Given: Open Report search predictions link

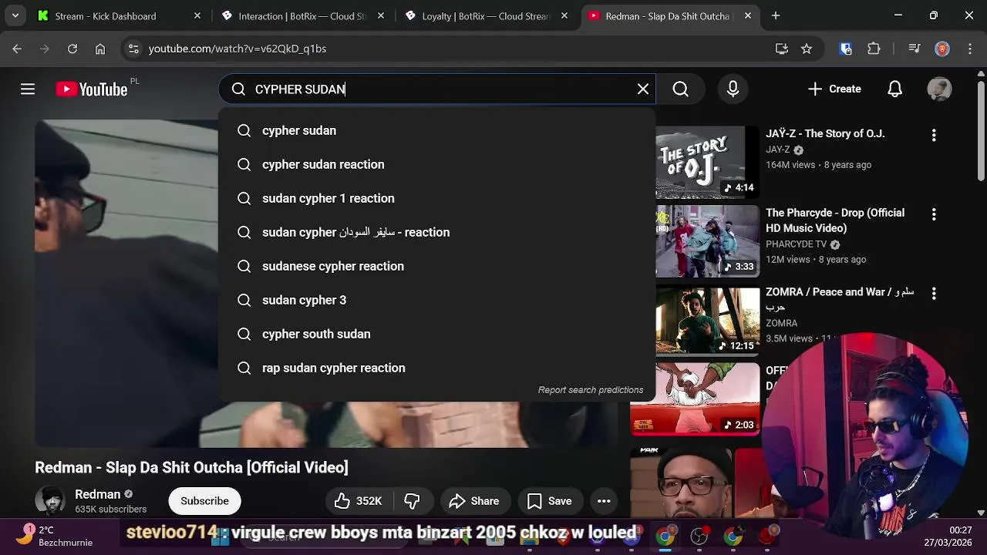Looking at the screenshot, I should 590,390.
